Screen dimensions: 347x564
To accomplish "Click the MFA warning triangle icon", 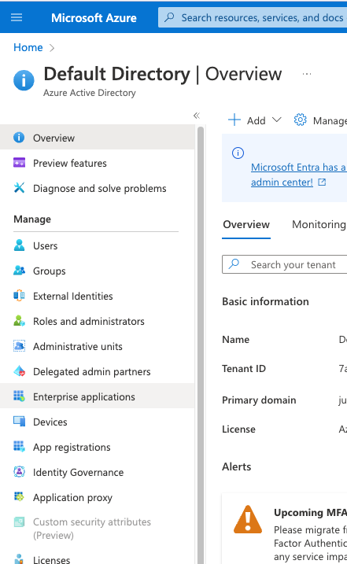I will pos(248,519).
